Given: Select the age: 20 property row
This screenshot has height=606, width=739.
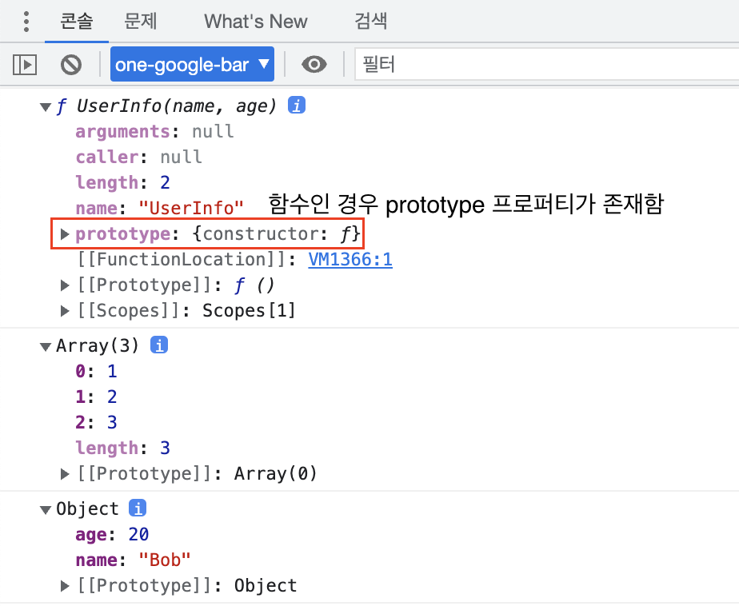Looking at the screenshot, I should 112,534.
